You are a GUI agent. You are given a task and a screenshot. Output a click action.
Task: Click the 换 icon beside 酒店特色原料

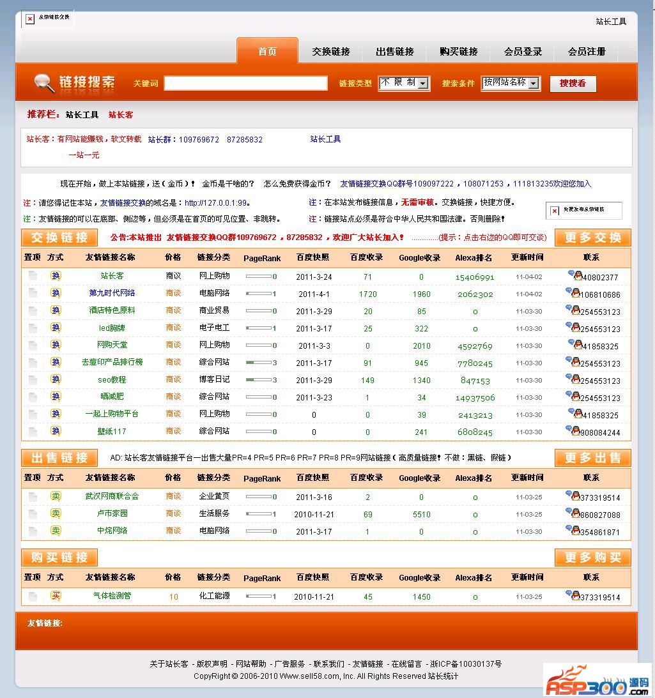[x=55, y=310]
